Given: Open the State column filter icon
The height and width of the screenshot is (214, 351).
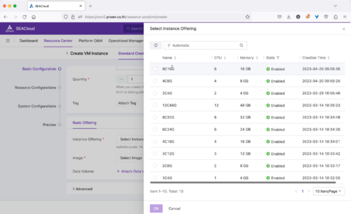Looking at the screenshot, I should coord(278,58).
